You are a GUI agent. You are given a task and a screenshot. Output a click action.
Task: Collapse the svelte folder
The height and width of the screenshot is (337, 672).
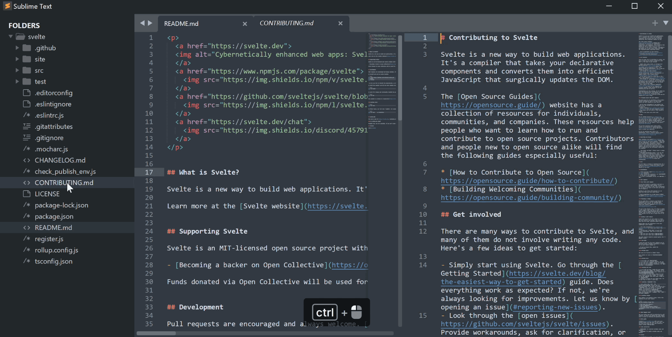11,37
